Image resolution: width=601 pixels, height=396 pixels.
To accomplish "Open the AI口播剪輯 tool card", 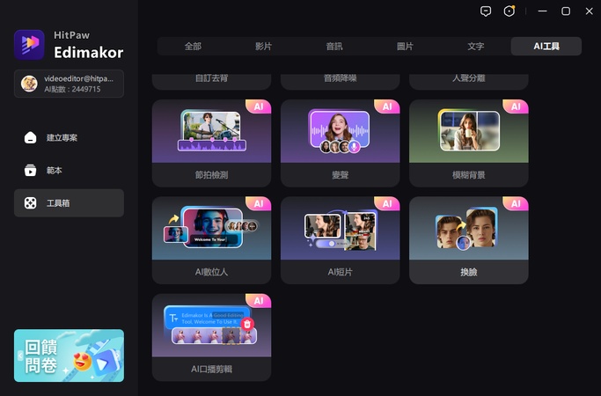I will [211, 336].
